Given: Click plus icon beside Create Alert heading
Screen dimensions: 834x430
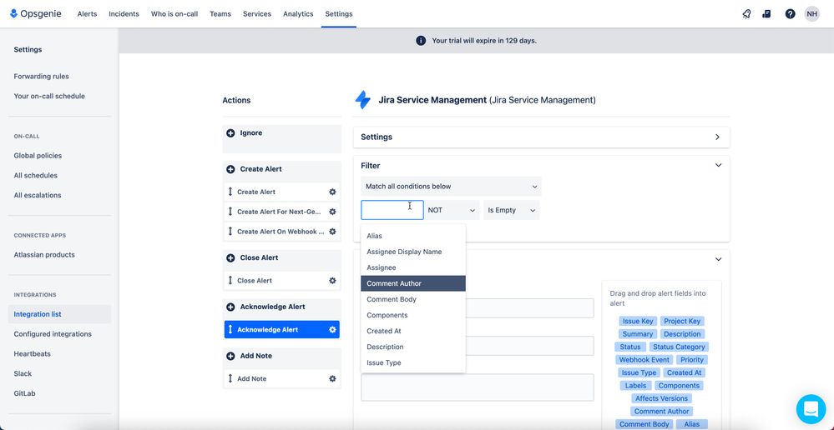Looking at the screenshot, I should pyautogui.click(x=230, y=169).
